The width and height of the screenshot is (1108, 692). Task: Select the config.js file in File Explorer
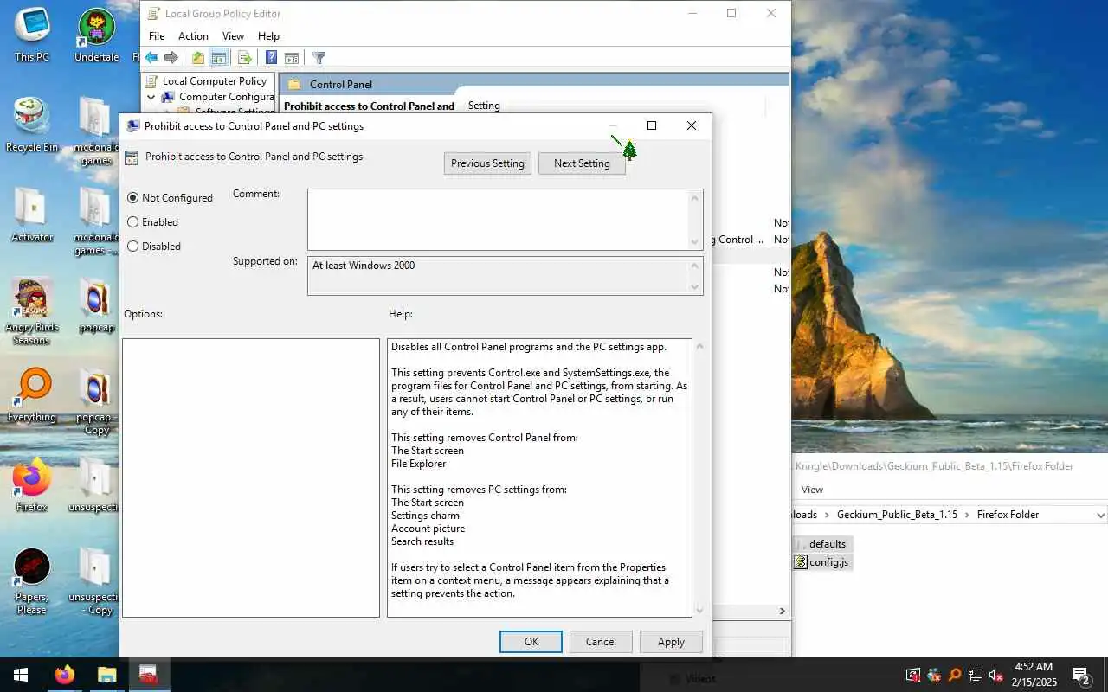point(821,562)
